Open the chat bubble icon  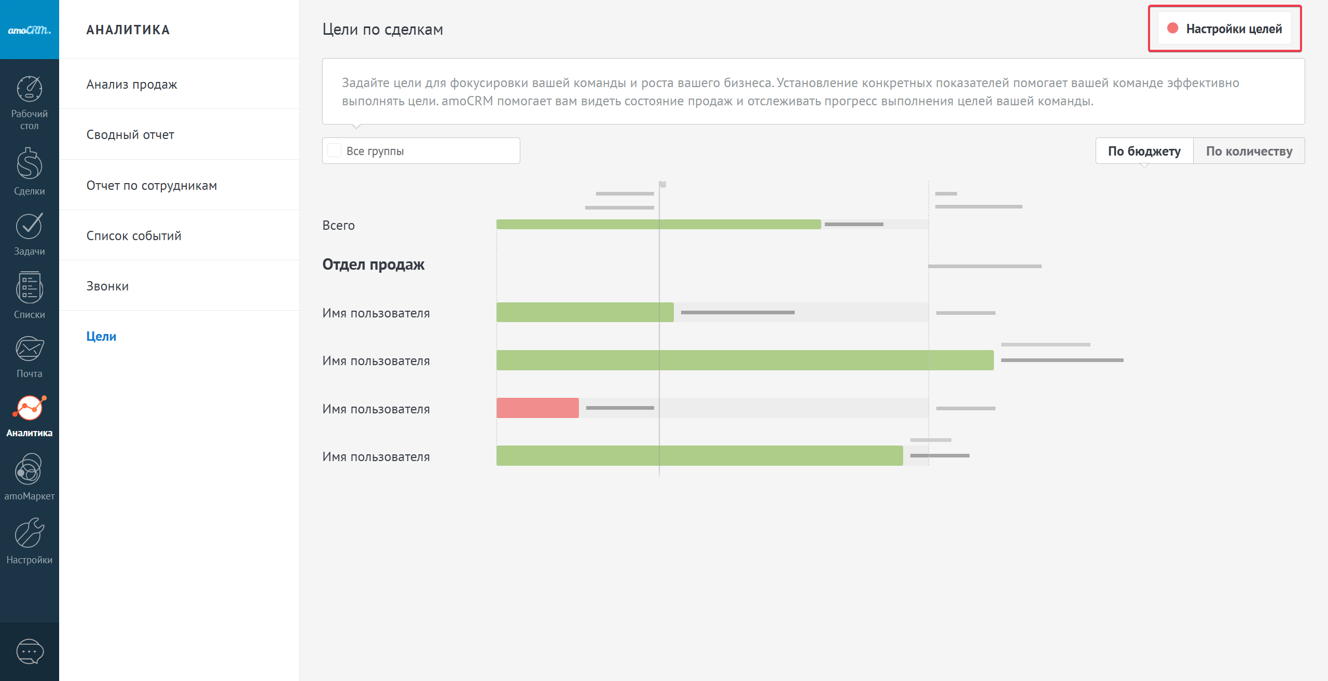30,651
